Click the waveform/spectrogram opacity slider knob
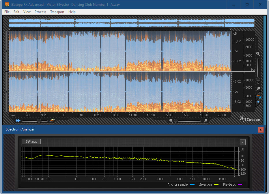The height and width of the screenshot is (194, 269). tap(39, 121)
